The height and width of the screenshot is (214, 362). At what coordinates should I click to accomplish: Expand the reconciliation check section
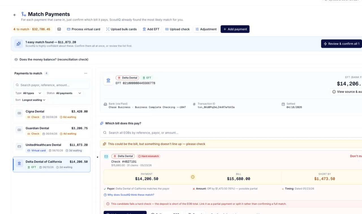[x=187, y=59]
